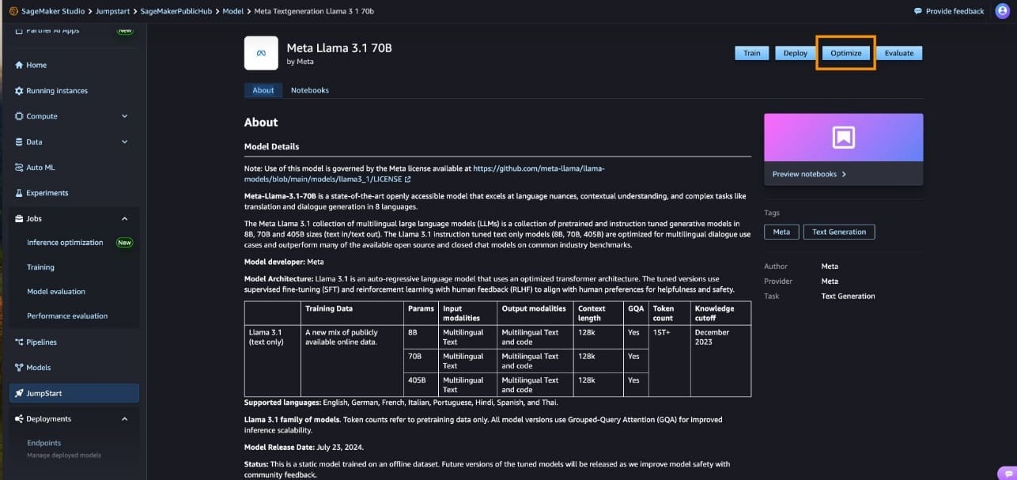
Task: Click the Models icon in sidebar
Action: coord(19,368)
